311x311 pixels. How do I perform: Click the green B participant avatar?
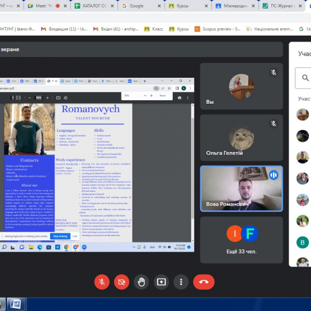click(x=302, y=242)
